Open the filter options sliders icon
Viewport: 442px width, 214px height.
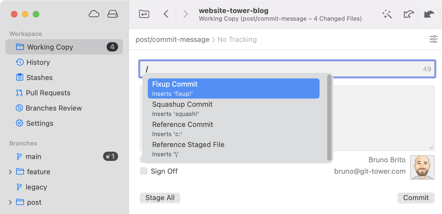pyautogui.click(x=433, y=39)
